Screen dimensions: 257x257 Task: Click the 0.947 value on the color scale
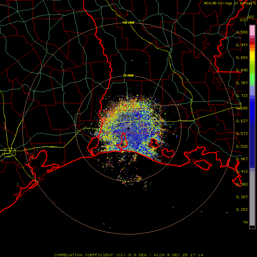coord(242,45)
